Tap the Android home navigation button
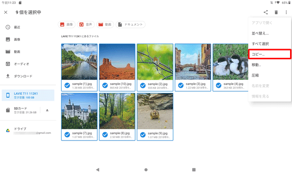The width and height of the screenshot is (292, 175). 146,170
